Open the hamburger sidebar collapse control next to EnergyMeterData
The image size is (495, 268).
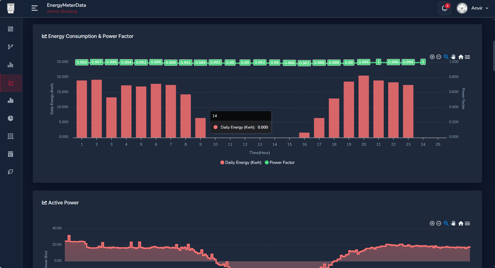34,8
